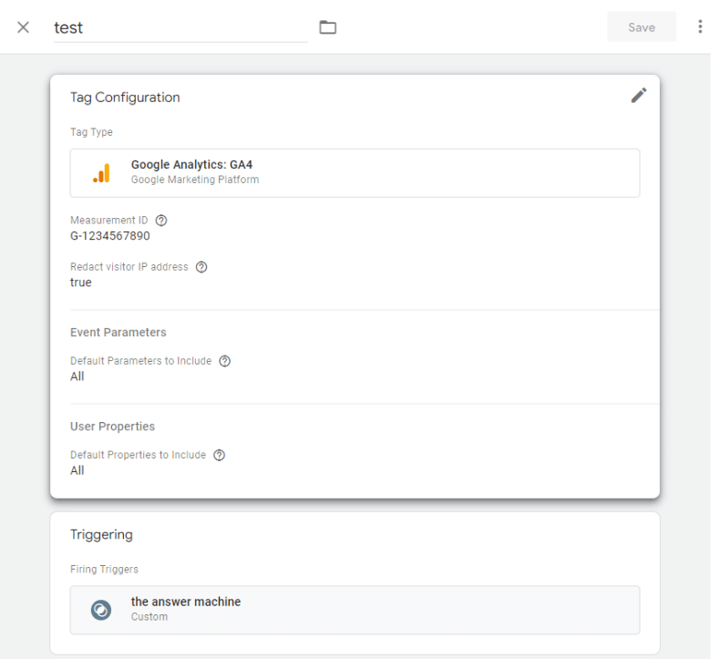The image size is (711, 659).
Task: Select the Google Analytics: GA4 tag type
Action: coord(355,173)
